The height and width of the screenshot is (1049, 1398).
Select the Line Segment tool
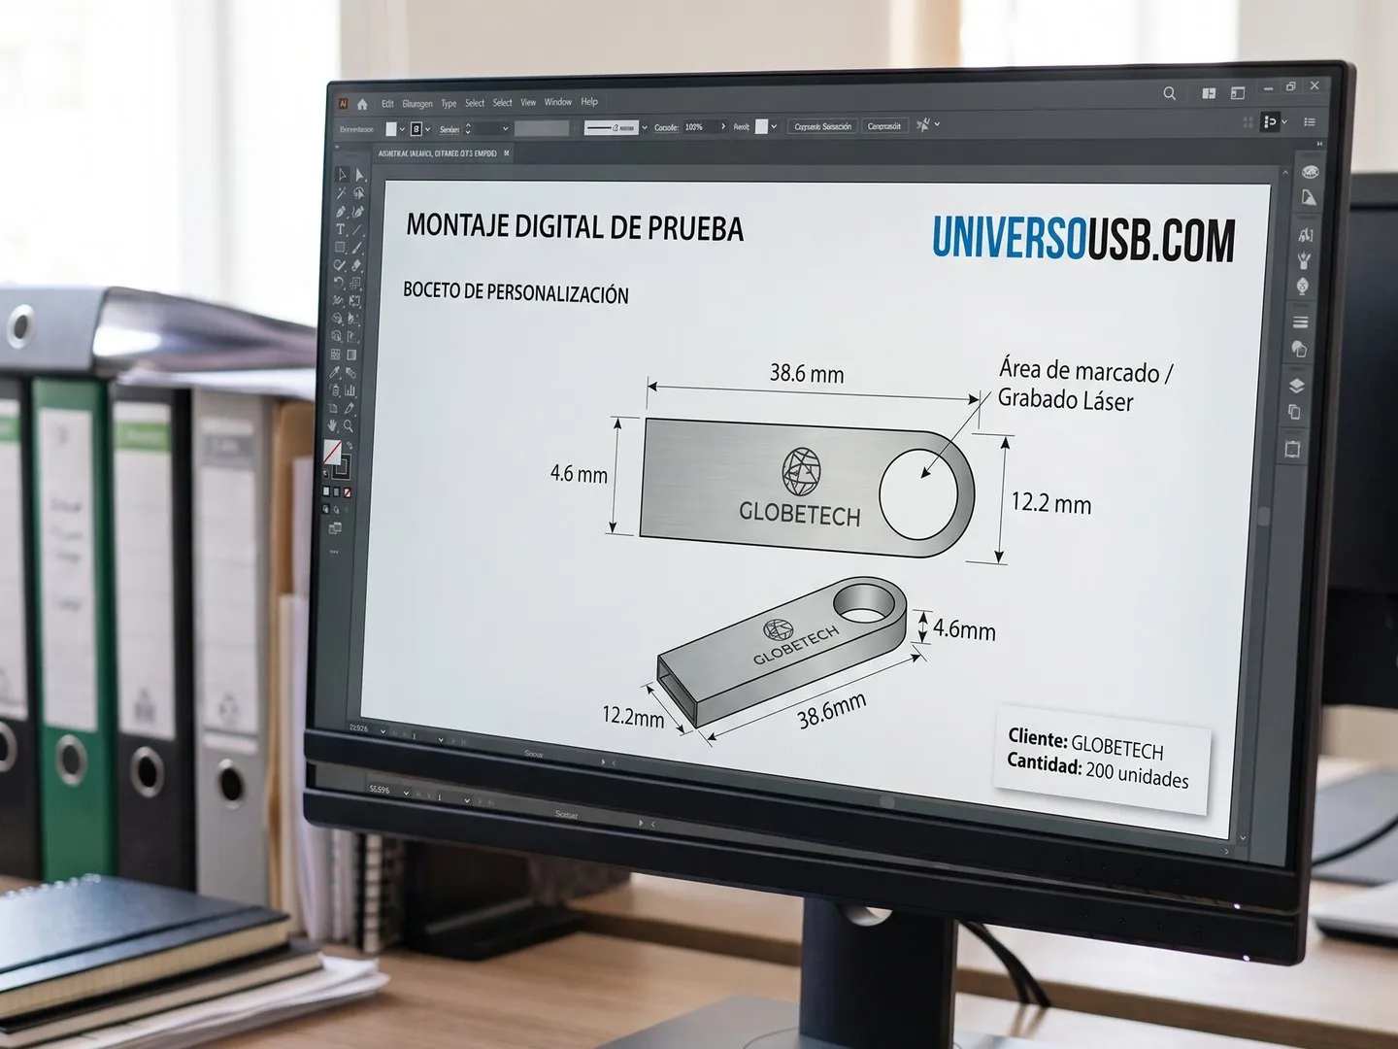(357, 230)
